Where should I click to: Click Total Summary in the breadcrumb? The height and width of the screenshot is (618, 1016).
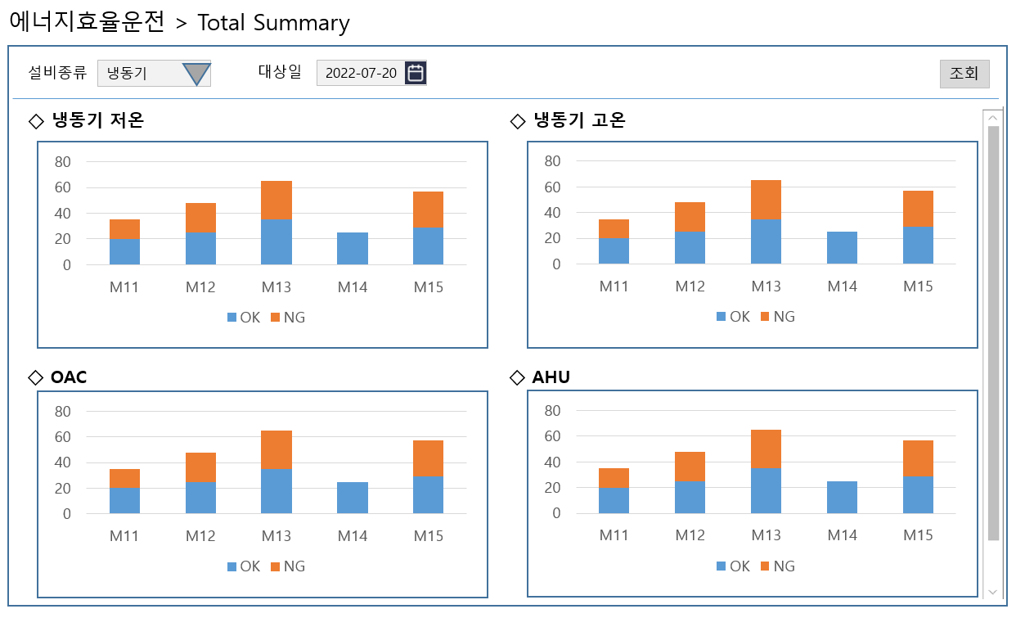pyautogui.click(x=273, y=23)
